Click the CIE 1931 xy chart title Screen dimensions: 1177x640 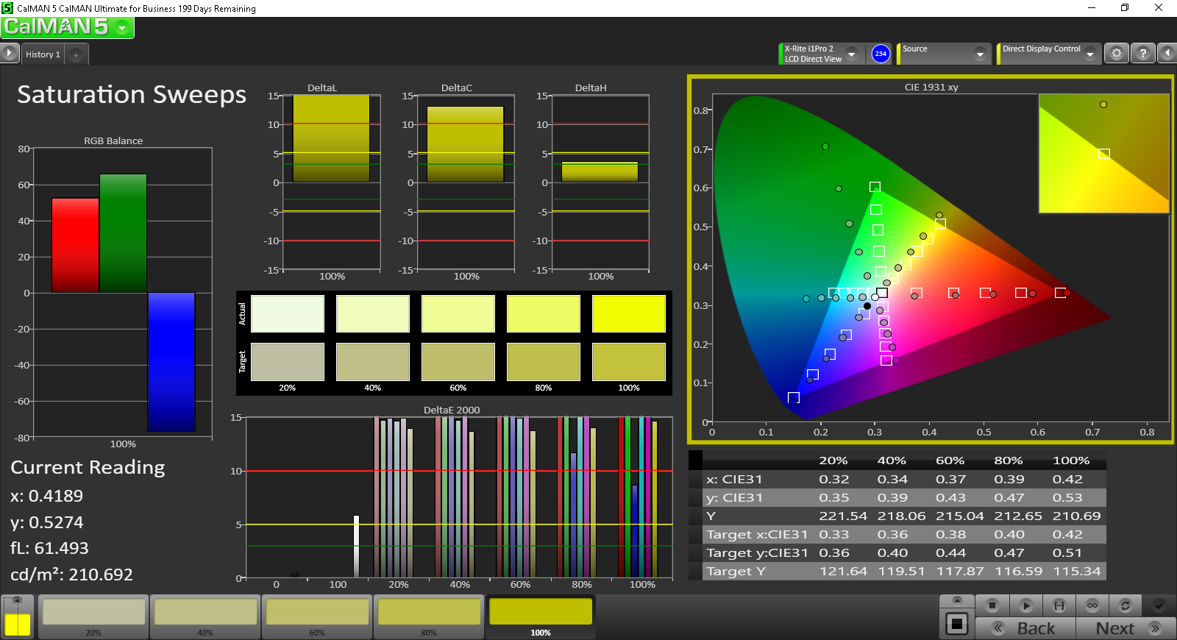click(931, 87)
